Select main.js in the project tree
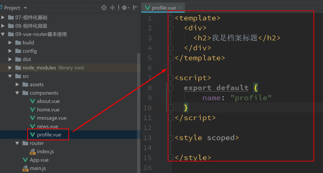 [x=38, y=168]
